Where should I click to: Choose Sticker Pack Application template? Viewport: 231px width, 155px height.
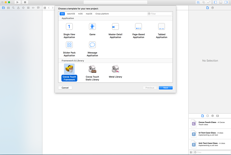(69, 49)
